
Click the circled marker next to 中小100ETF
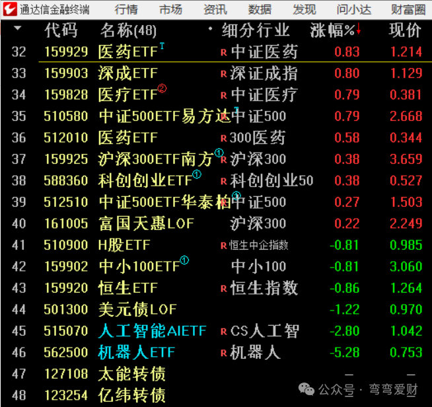click(184, 261)
